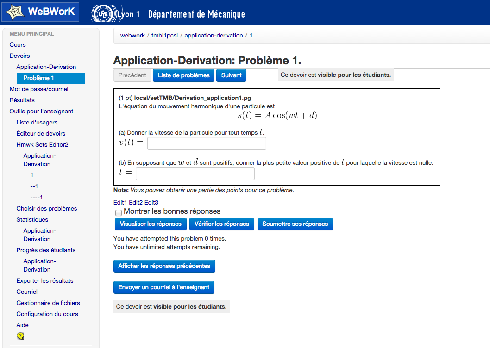Viewport: 490px width, 348px height.
Task: Submit with Soumettre ses réponses
Action: (295, 224)
